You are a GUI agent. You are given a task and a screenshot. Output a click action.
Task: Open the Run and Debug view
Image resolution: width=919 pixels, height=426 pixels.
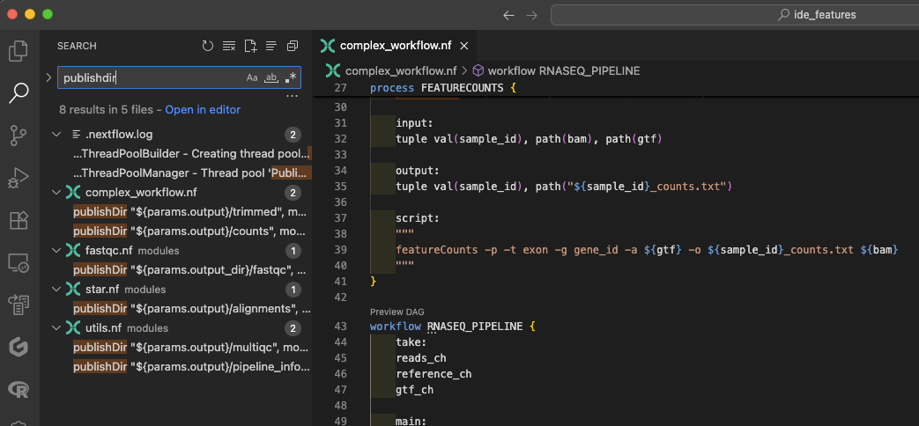click(x=19, y=178)
